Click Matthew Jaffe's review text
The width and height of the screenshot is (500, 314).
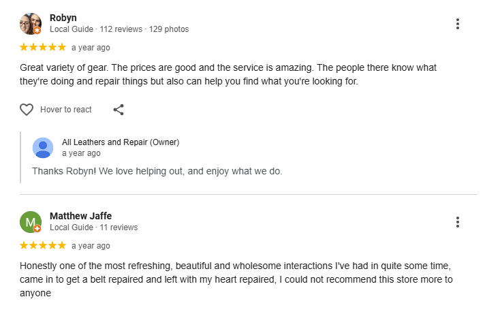(x=236, y=279)
